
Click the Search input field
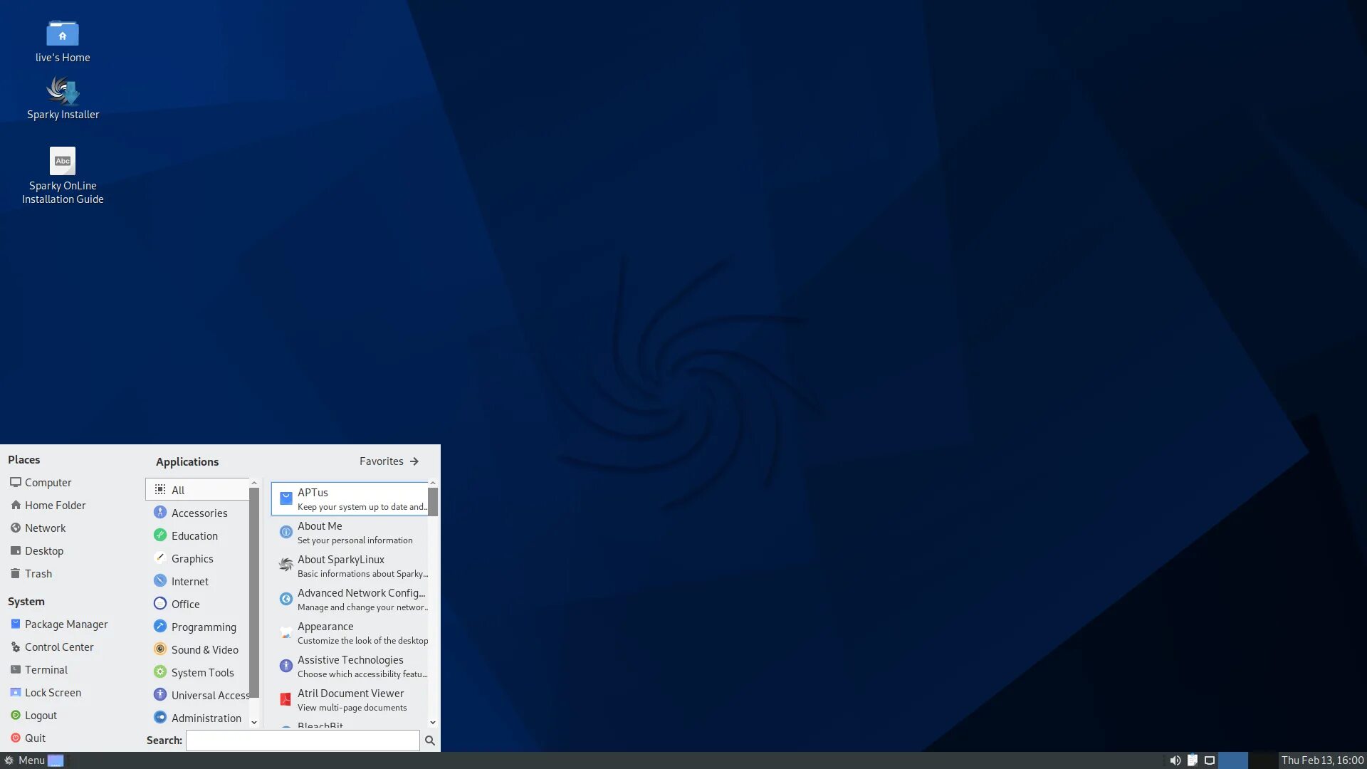tap(303, 741)
